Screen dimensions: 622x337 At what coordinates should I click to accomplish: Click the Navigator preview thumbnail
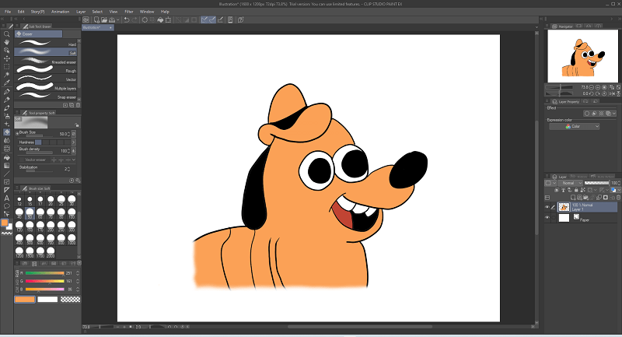pyautogui.click(x=582, y=56)
